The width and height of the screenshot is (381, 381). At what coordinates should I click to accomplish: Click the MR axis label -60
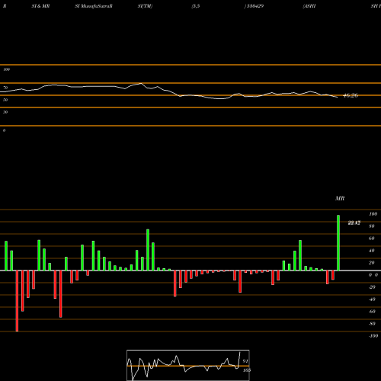pos(372,312)
